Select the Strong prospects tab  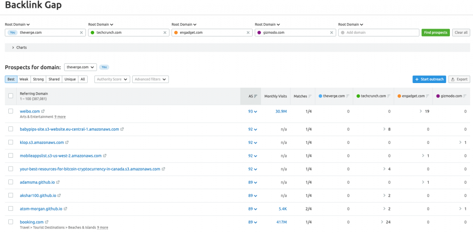click(x=38, y=79)
